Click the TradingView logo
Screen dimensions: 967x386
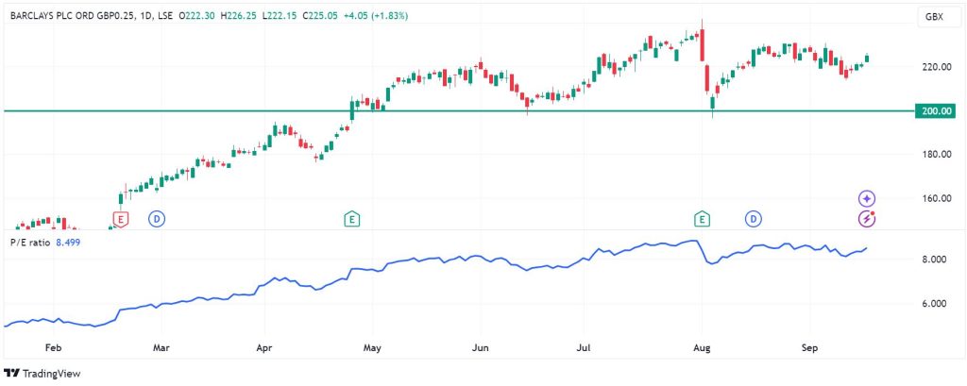coord(42,374)
